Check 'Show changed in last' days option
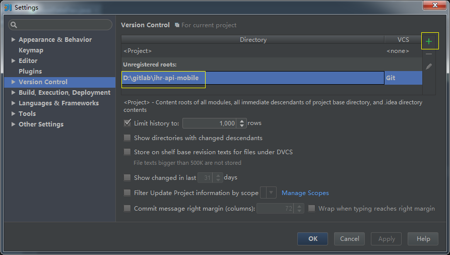The image size is (450, 255). [x=127, y=177]
